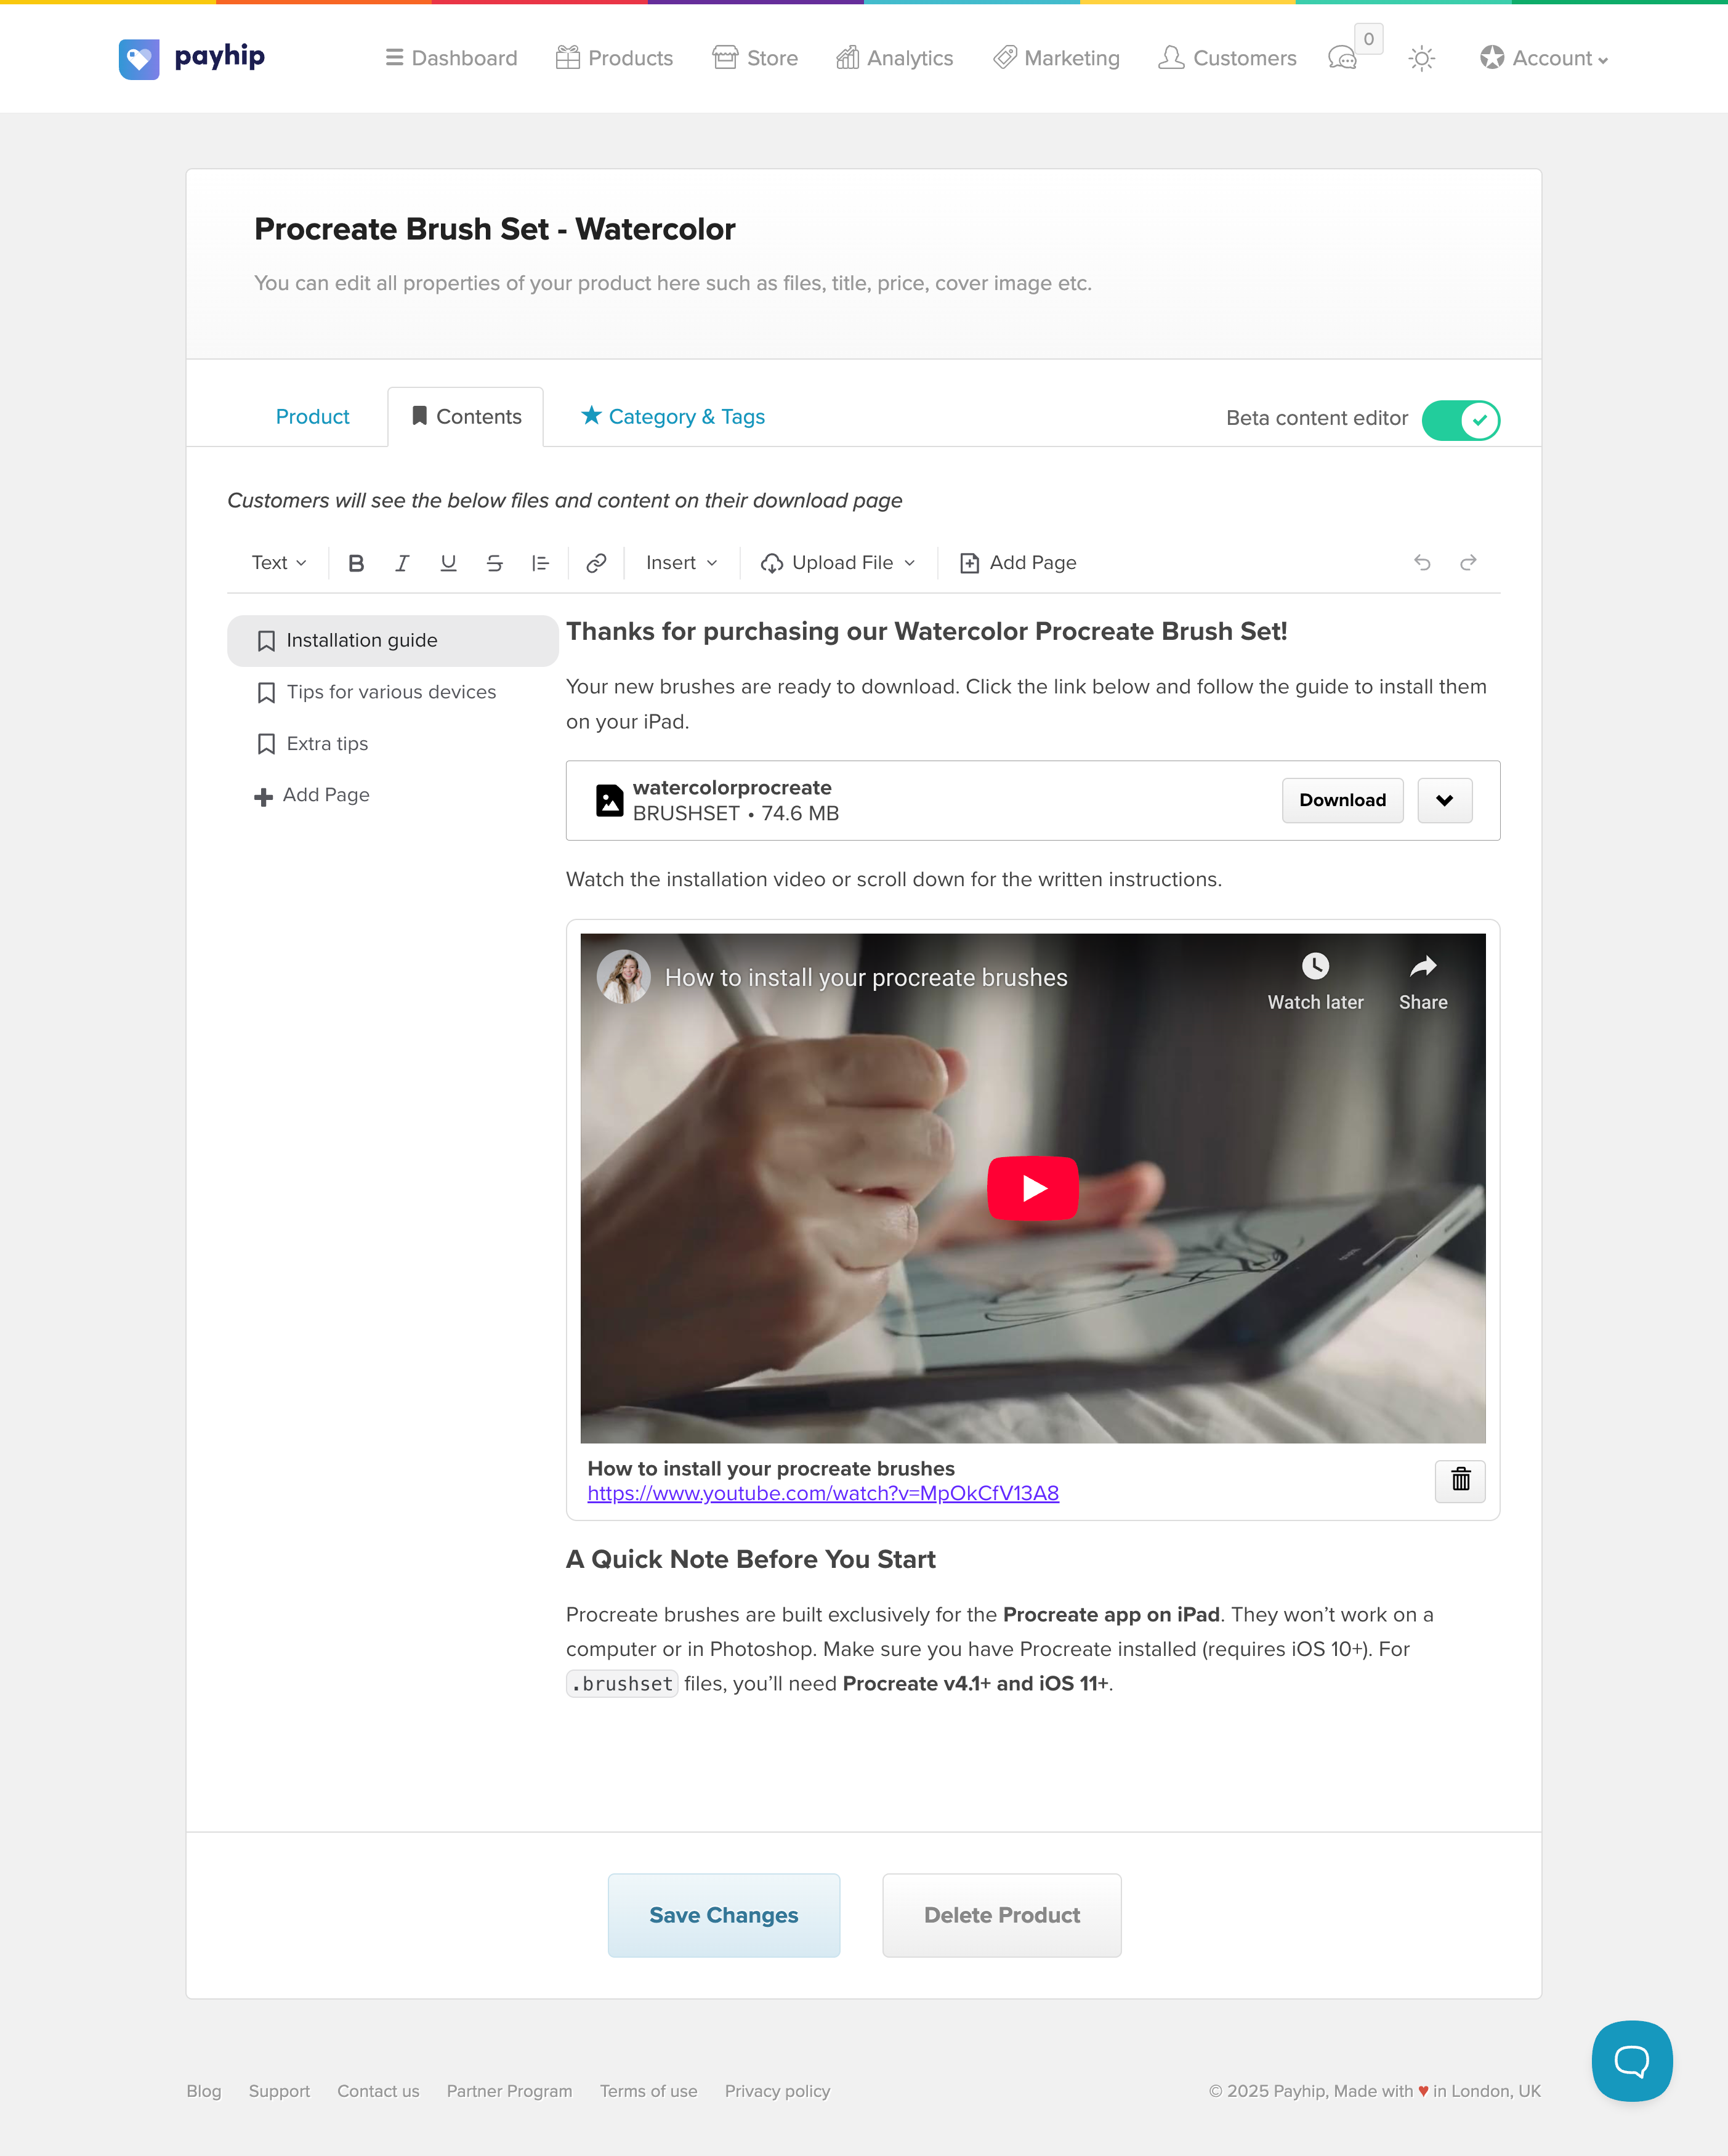Apply italic formatting
1728x2156 pixels.
tap(402, 563)
